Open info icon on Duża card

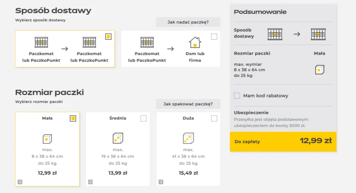(x=161, y=182)
